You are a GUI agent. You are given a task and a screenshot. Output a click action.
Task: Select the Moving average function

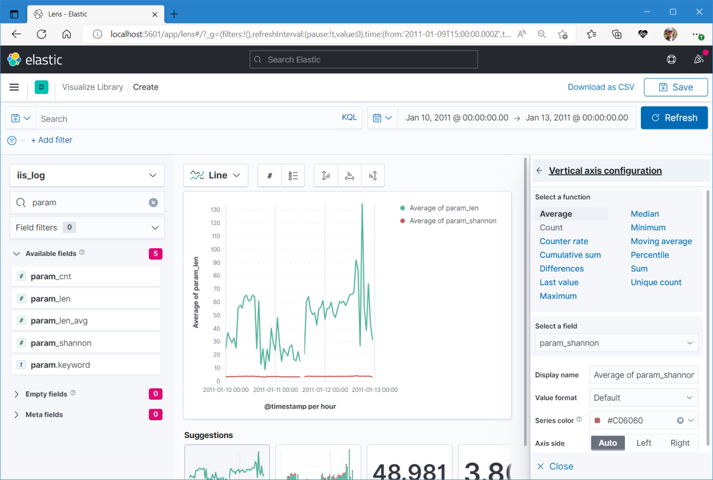(661, 241)
